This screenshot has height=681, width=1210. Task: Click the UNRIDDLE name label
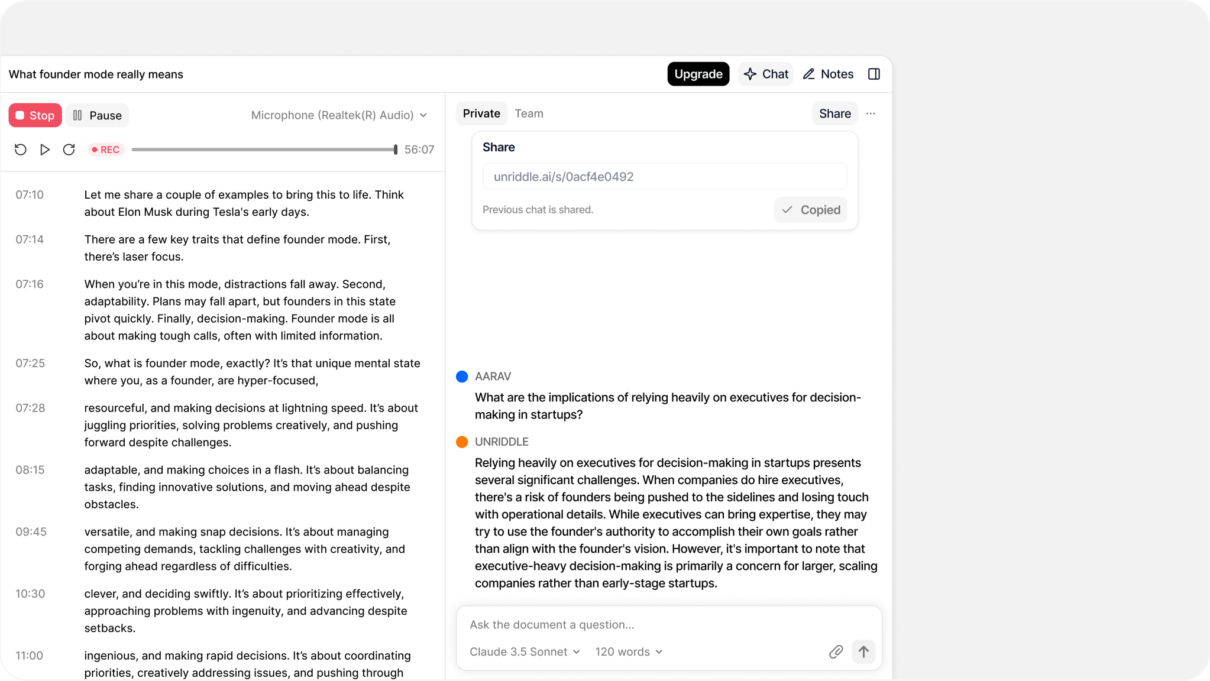(502, 442)
